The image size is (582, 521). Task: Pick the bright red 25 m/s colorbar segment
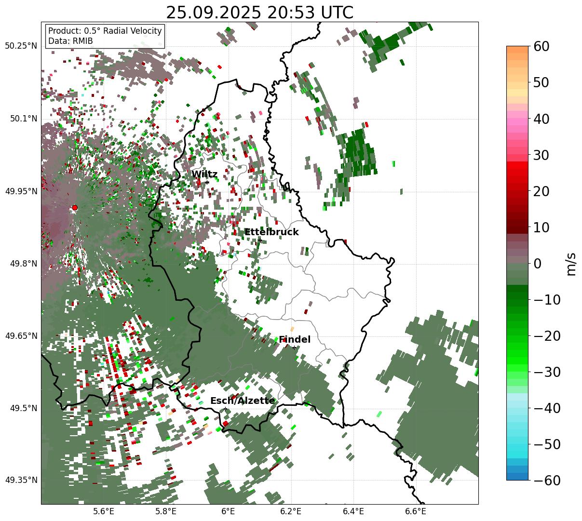(517, 173)
